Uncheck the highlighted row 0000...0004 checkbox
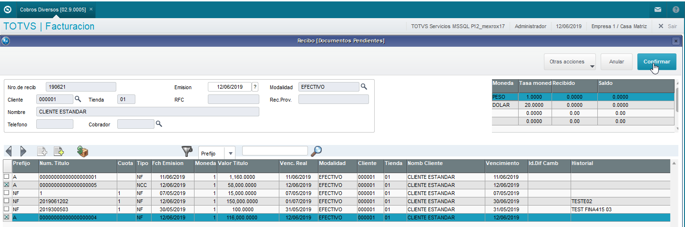Screen dimensions: 685x227 [6, 217]
